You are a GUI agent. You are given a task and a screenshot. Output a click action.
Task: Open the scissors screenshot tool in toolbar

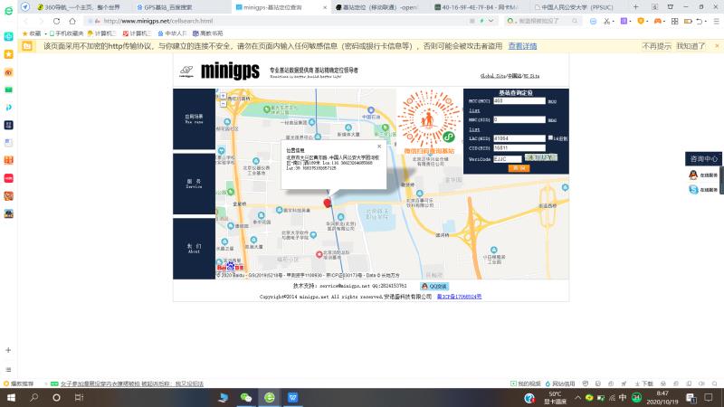(x=606, y=21)
